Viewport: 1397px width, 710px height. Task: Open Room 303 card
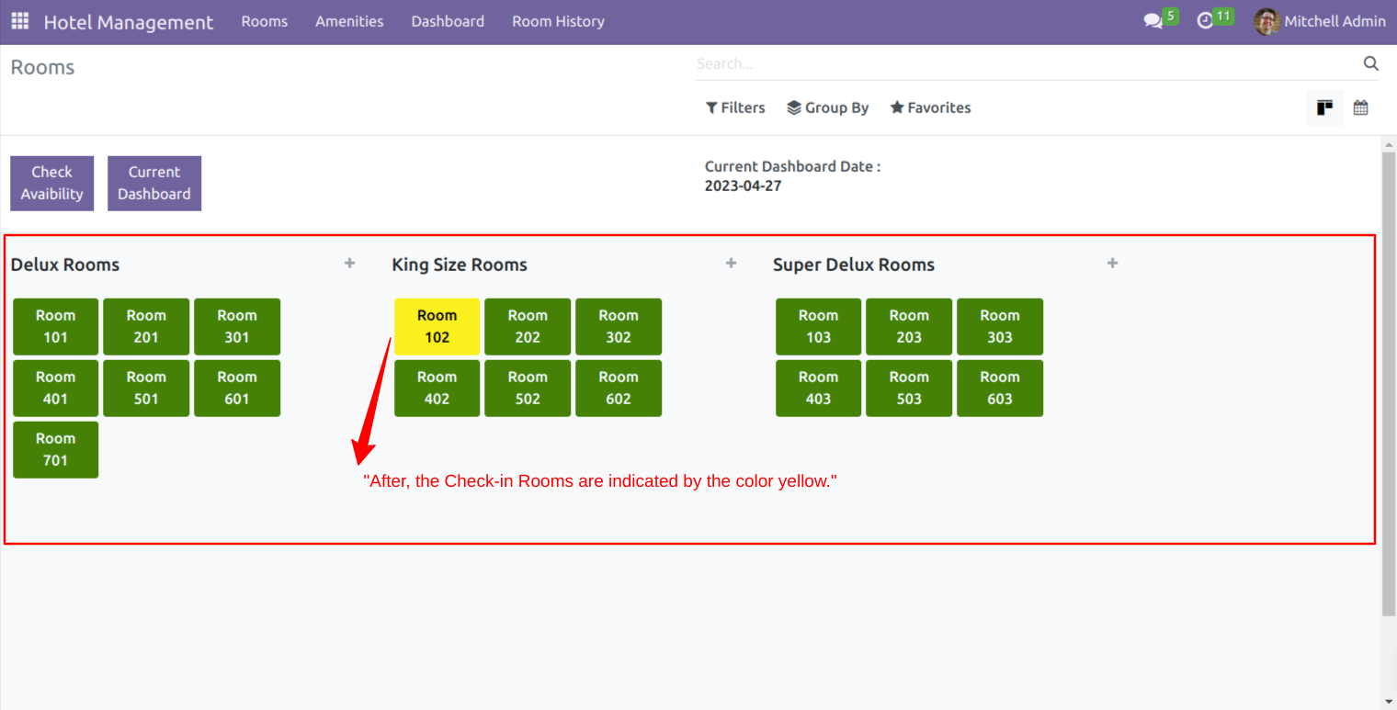click(x=1000, y=326)
